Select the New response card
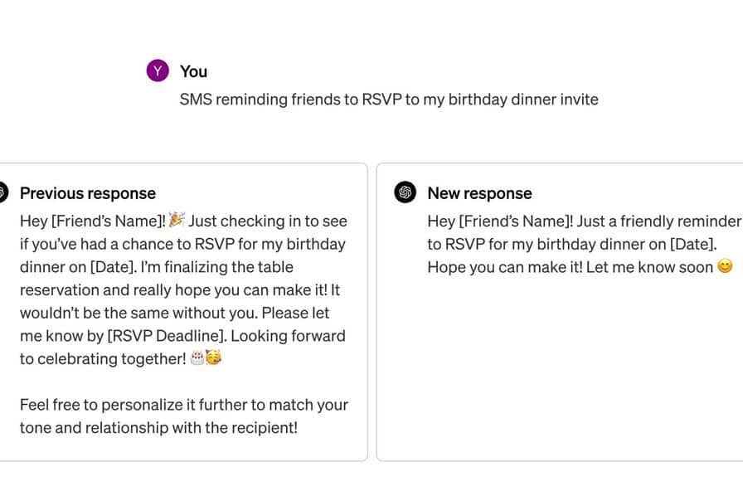743x496 pixels. (560, 312)
